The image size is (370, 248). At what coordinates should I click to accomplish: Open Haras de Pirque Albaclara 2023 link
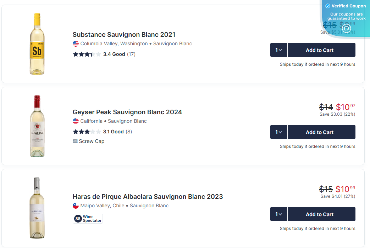148,197
